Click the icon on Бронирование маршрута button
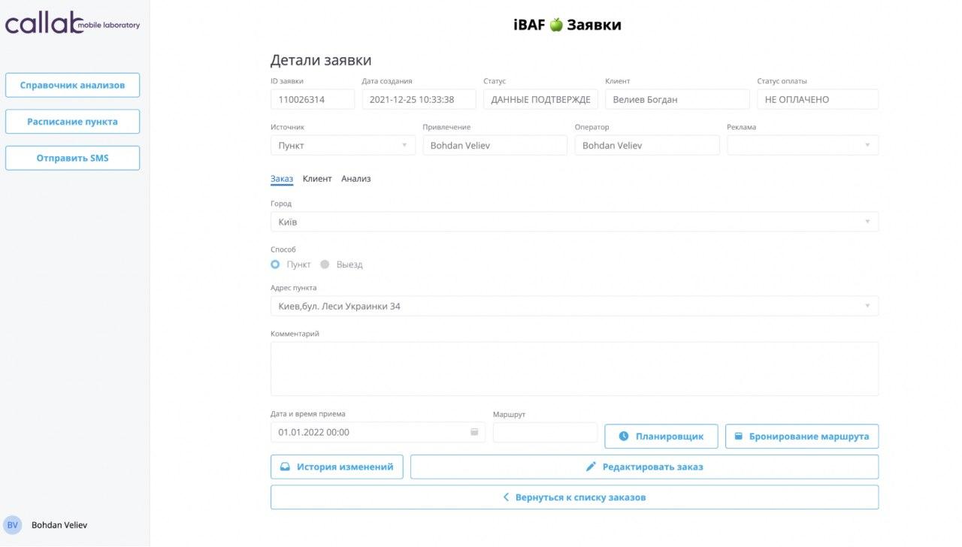This screenshot has width=962, height=547. coord(738,437)
